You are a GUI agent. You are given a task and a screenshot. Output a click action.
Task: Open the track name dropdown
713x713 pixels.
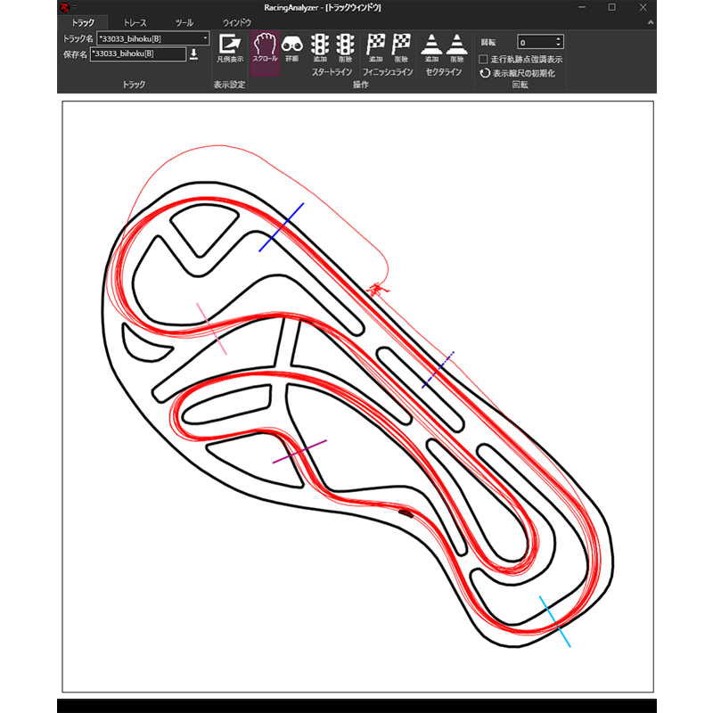tap(205, 39)
